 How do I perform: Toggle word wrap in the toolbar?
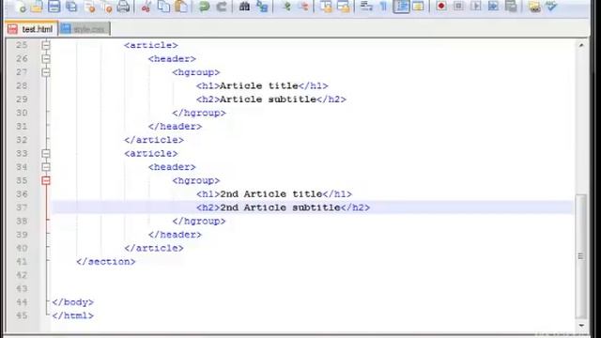click(x=366, y=7)
